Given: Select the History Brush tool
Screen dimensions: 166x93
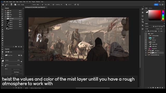Looking at the screenshot, I should click(x=2, y=32).
